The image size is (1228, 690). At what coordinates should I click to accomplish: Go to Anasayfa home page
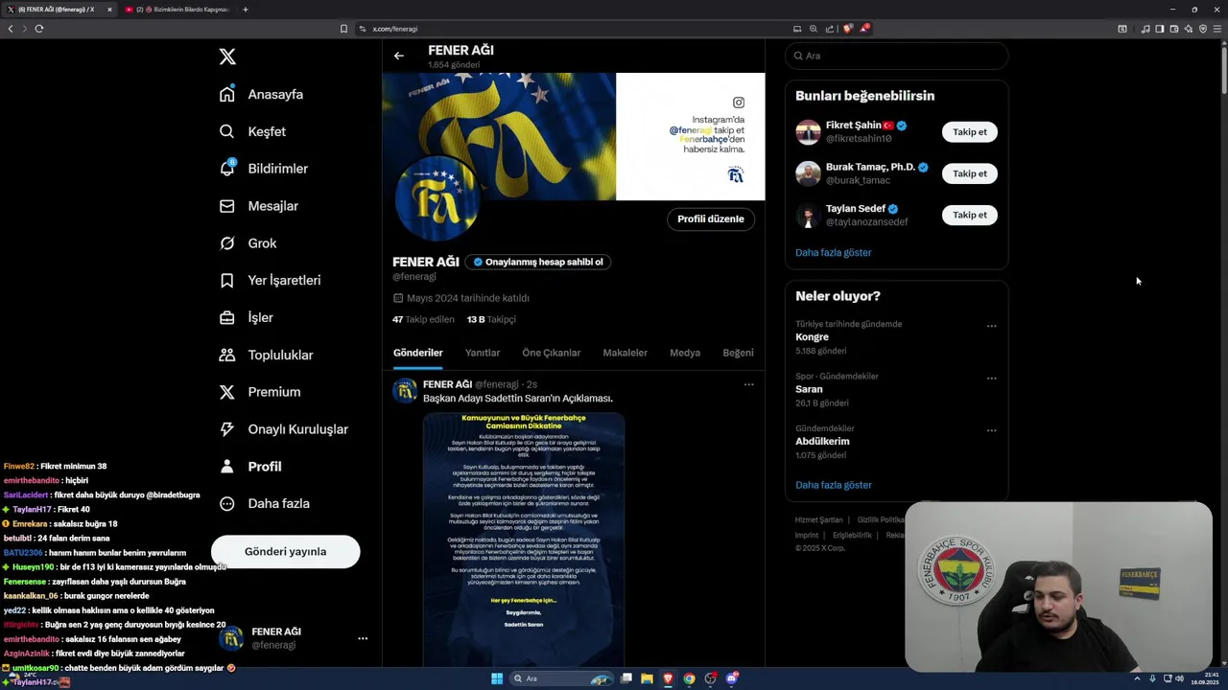tap(261, 94)
